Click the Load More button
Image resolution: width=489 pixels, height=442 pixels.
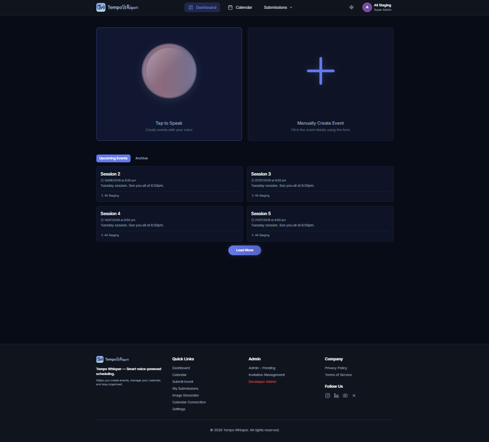244,250
